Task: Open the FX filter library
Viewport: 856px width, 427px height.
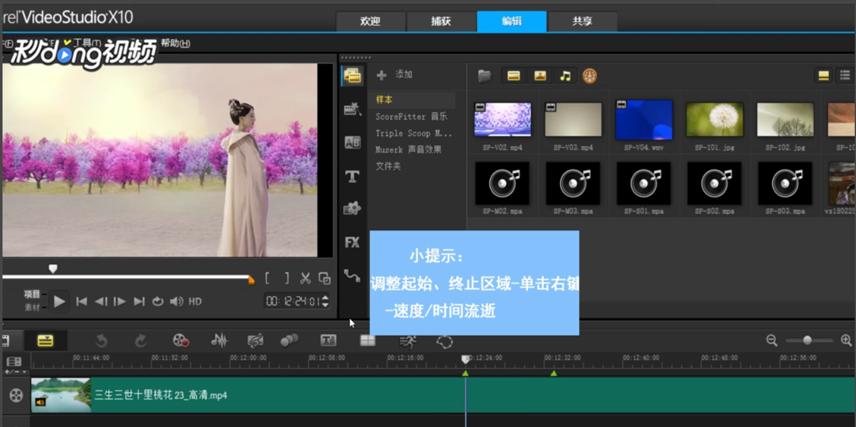Action: [x=352, y=242]
